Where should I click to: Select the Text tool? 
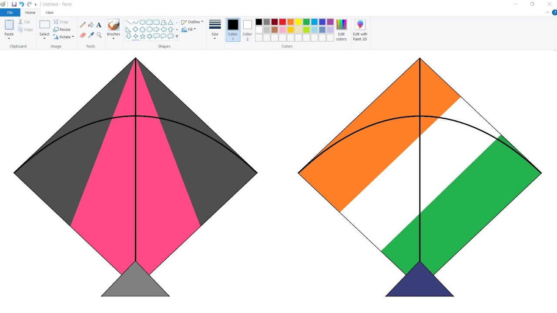pyautogui.click(x=99, y=25)
